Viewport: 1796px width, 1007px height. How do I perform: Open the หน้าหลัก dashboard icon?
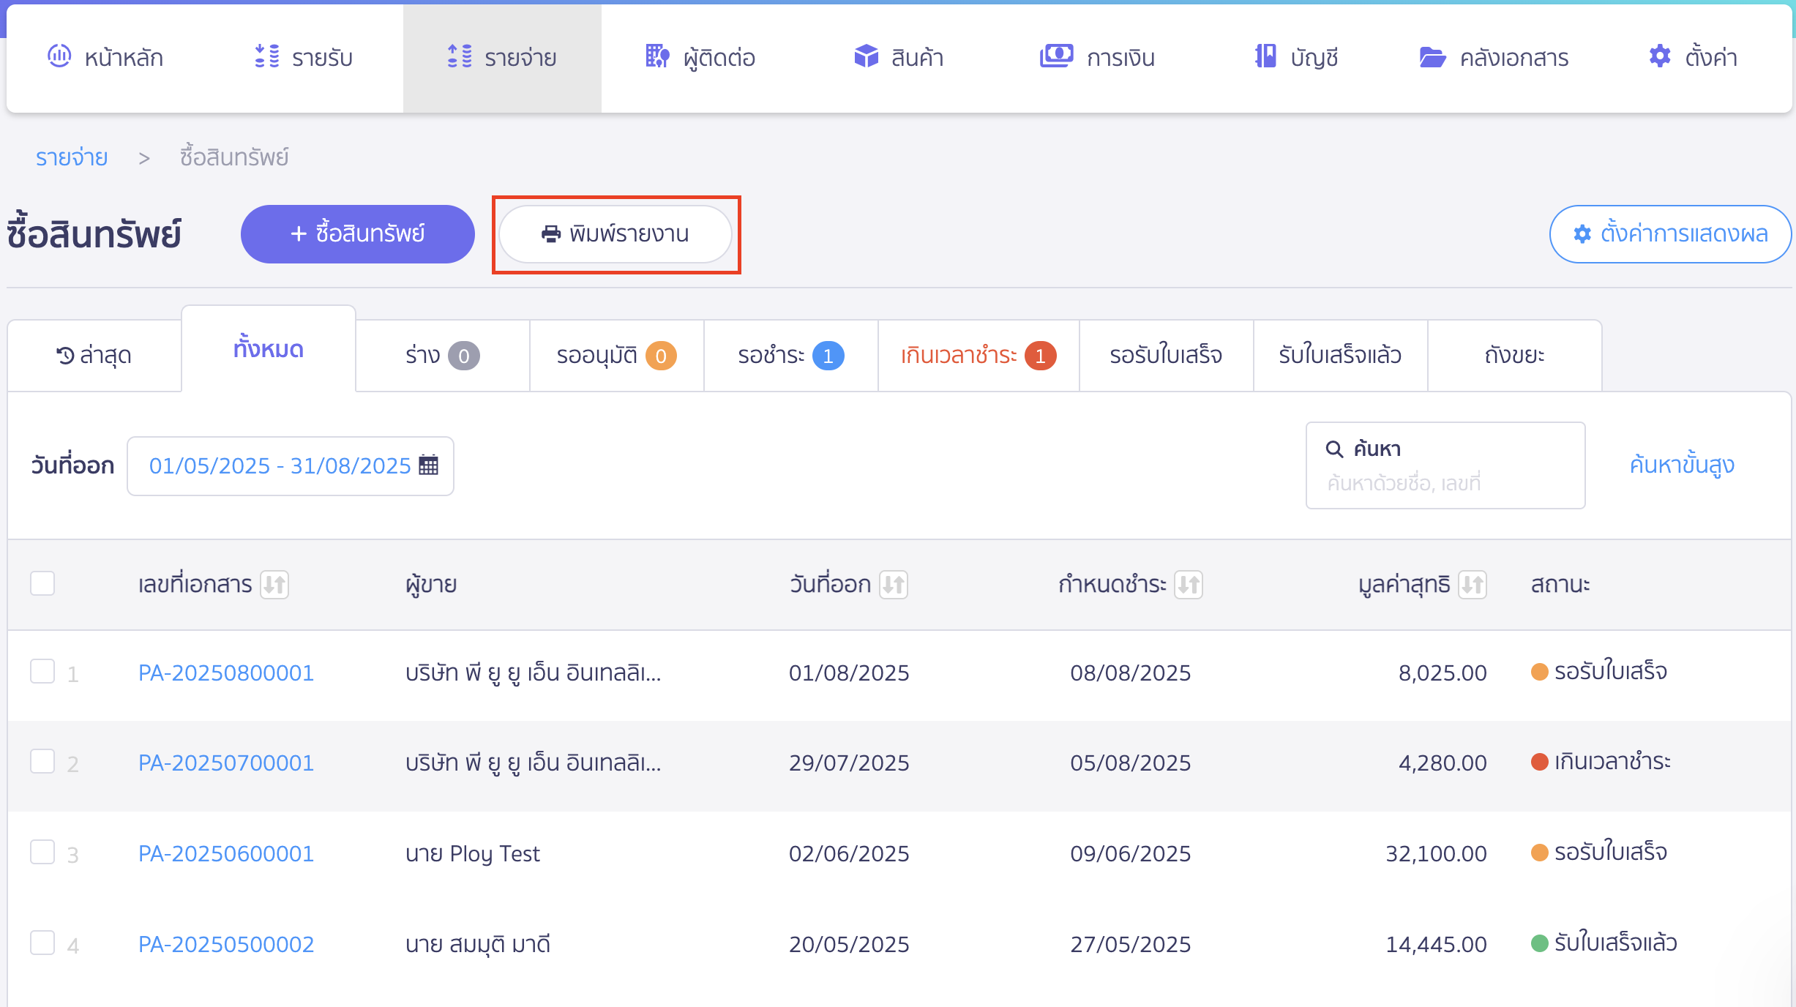tap(59, 56)
